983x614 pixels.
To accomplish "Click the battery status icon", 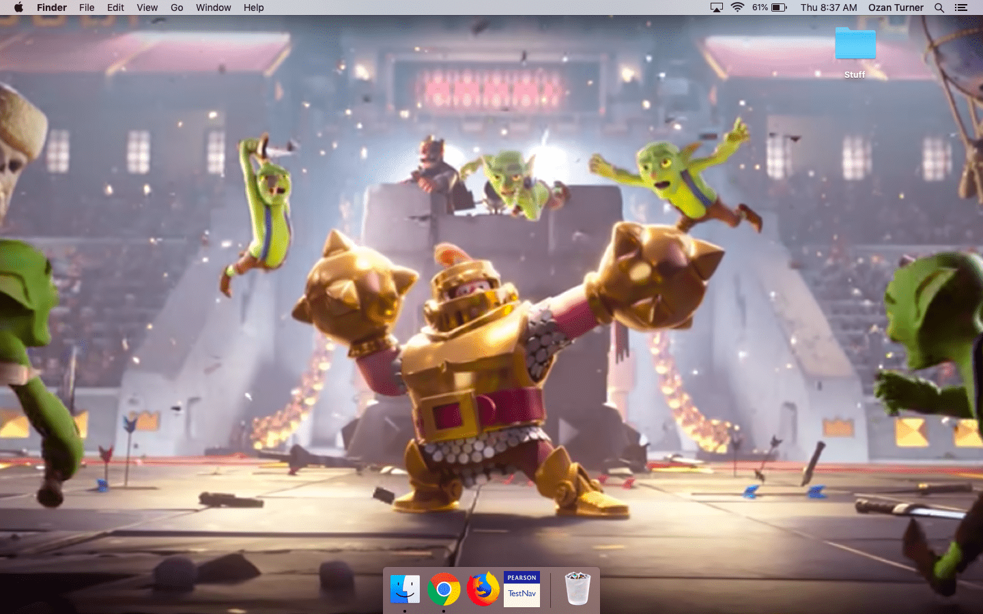I will click(779, 8).
